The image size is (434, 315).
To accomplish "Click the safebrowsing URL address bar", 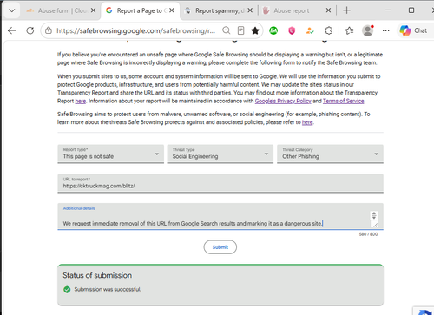I will 136,30.
